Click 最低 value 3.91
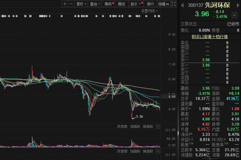241x160 pixels. point(235,114)
